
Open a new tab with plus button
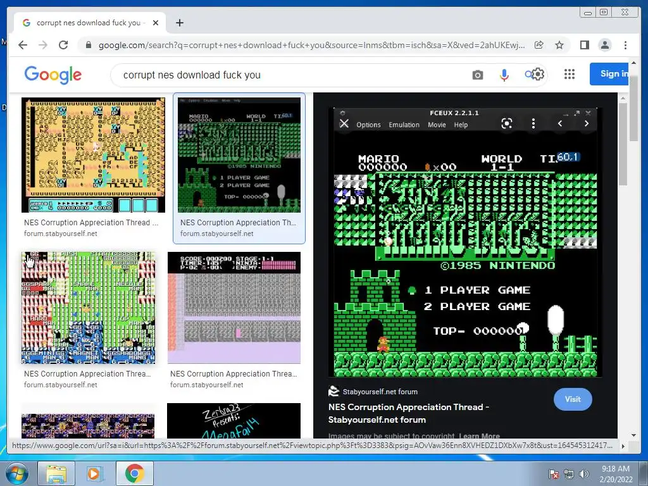point(179,23)
